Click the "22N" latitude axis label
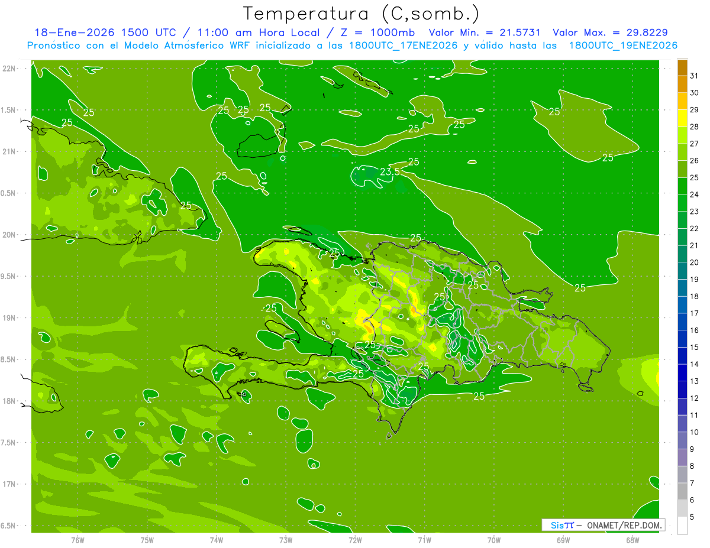 coord(10,68)
